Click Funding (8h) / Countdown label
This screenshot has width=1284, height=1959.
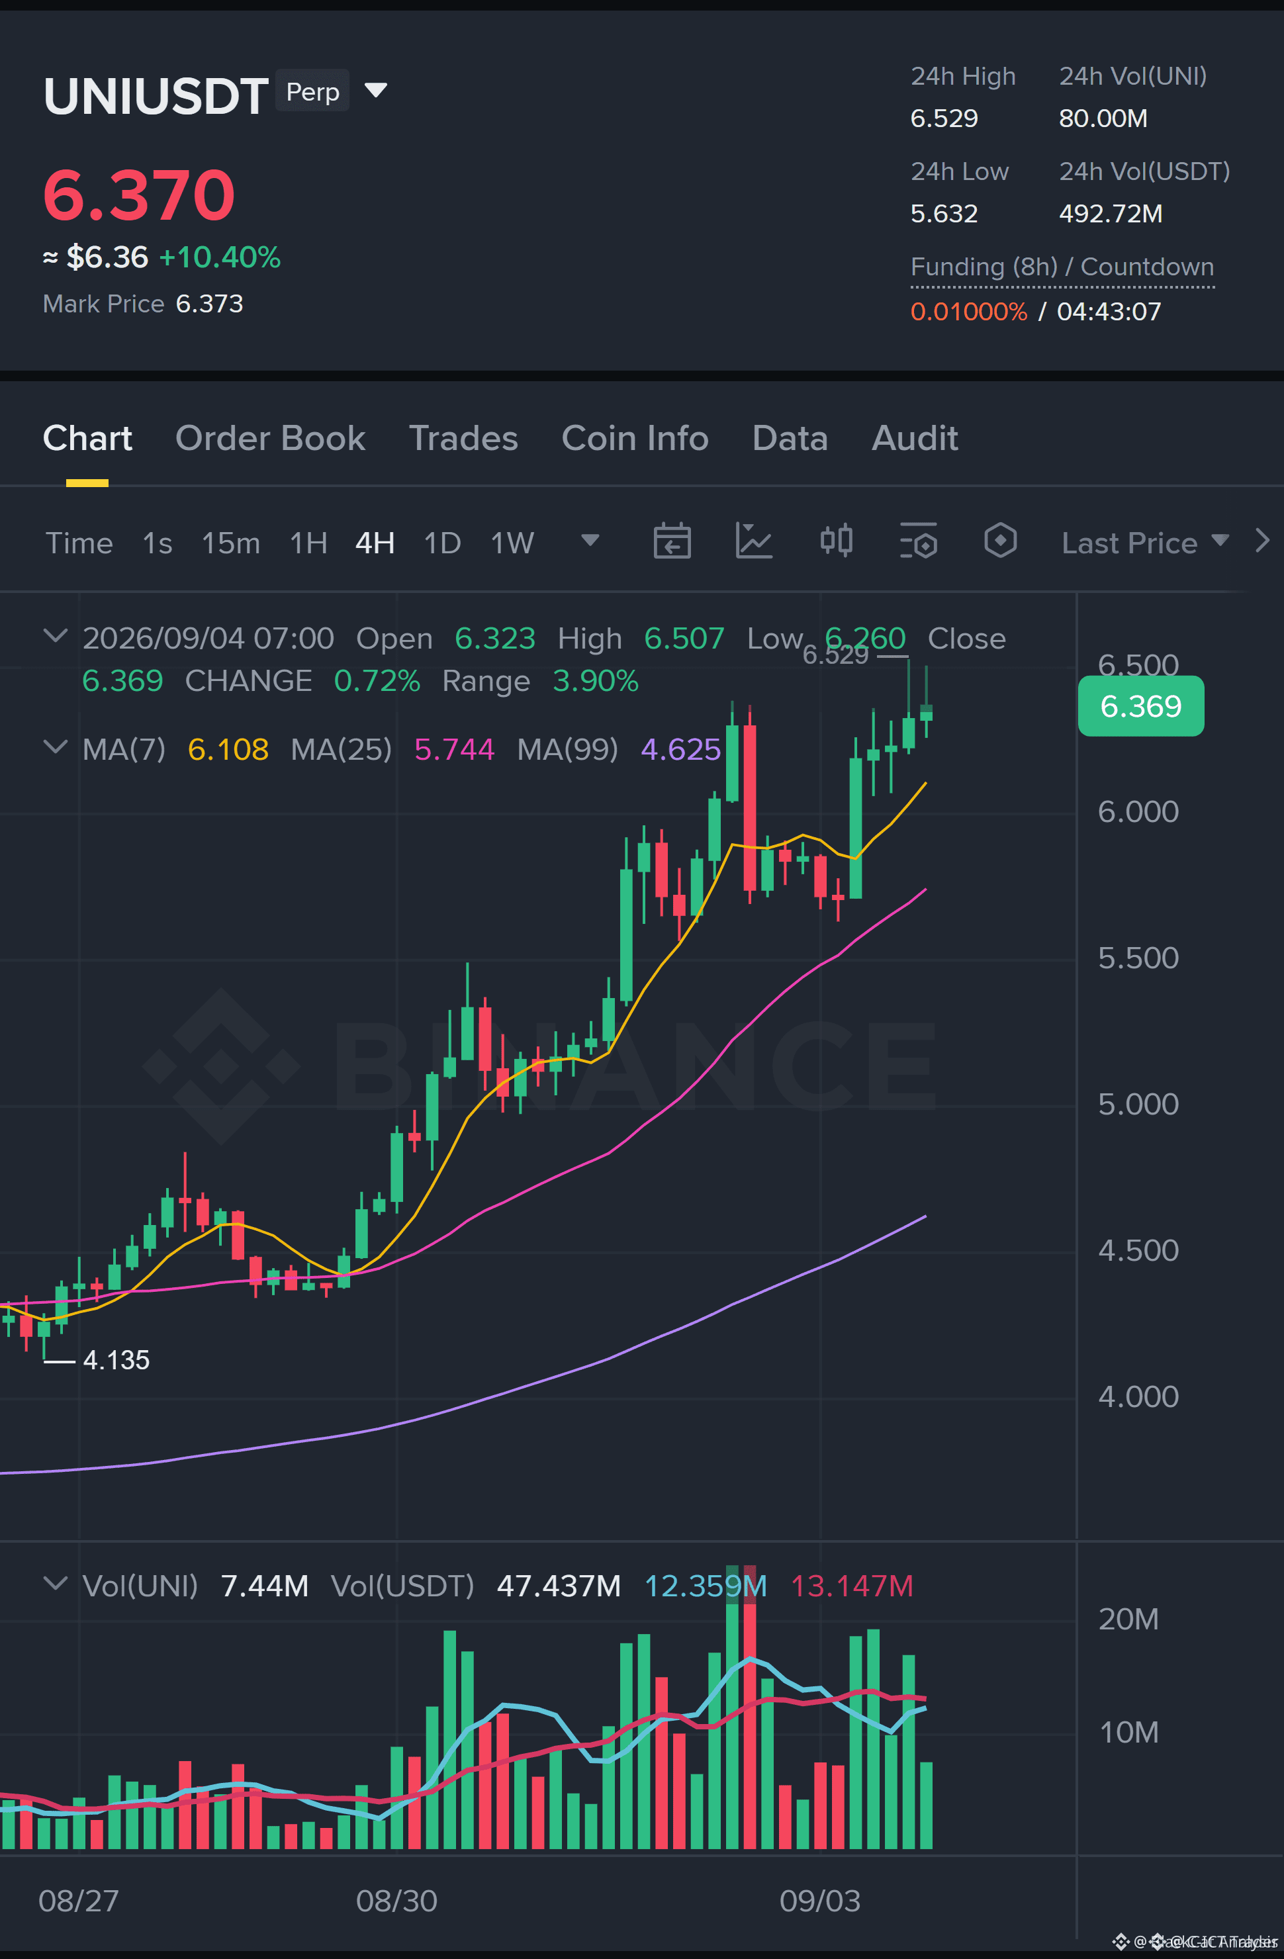(1062, 267)
